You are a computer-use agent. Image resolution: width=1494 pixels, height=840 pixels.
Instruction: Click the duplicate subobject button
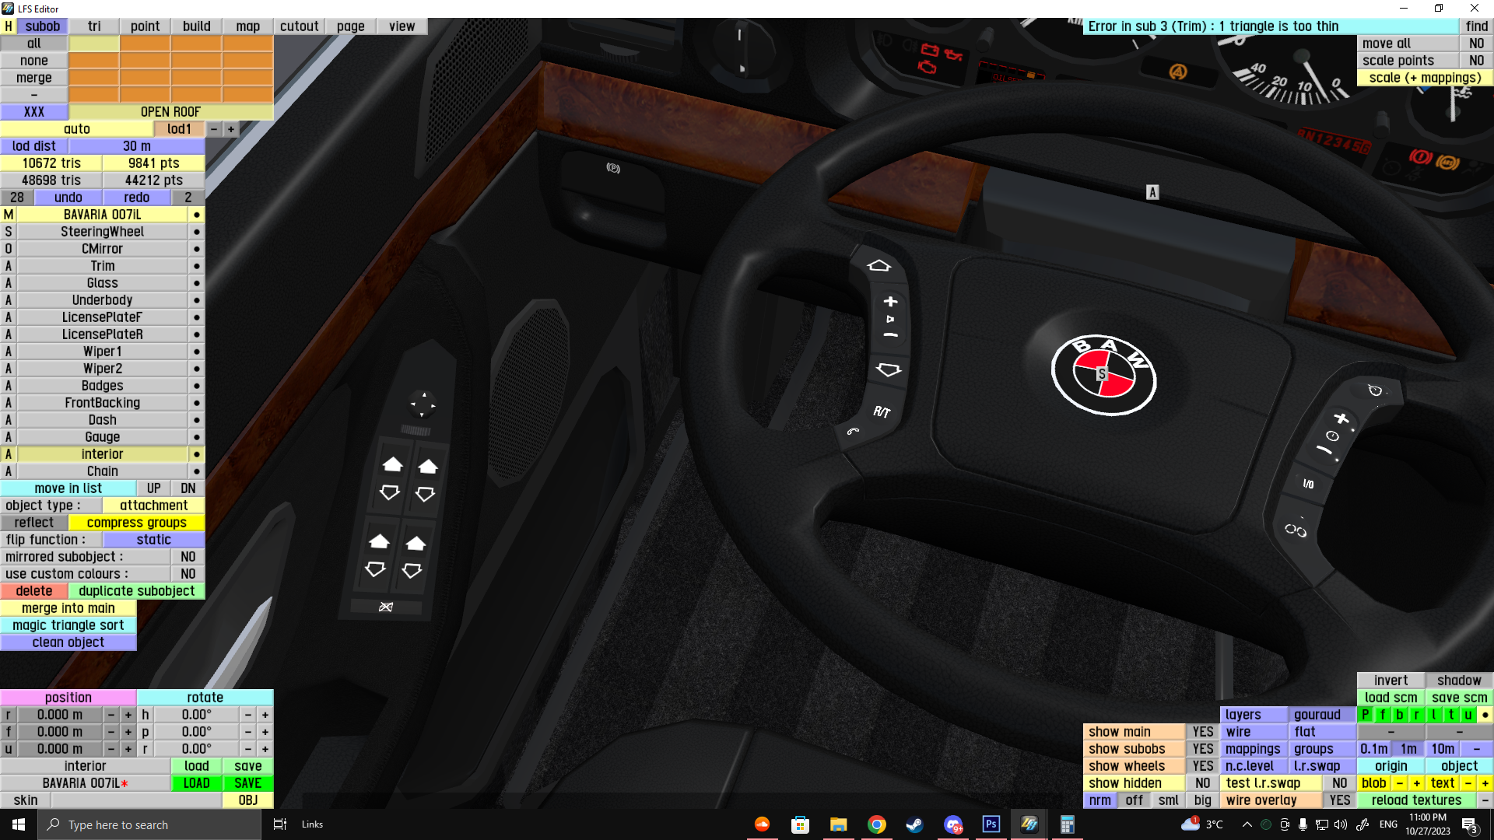[136, 591]
